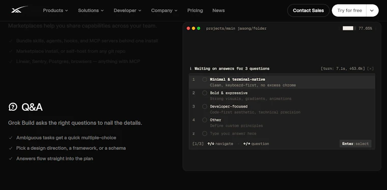Select the Developer-focused radio option

(x=205, y=106)
